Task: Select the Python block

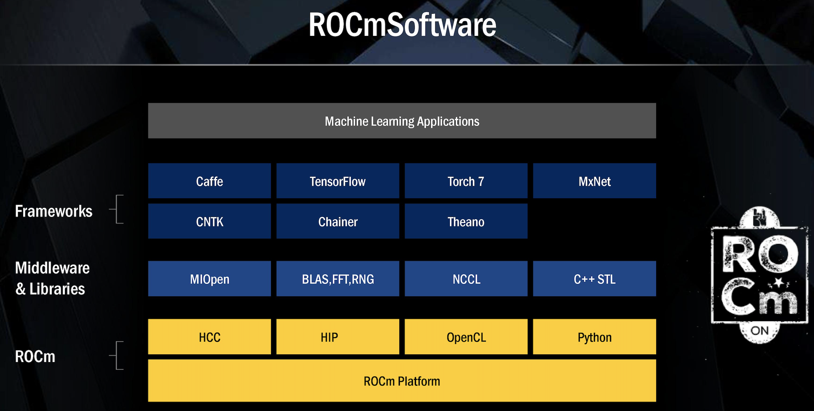Action: pos(594,337)
